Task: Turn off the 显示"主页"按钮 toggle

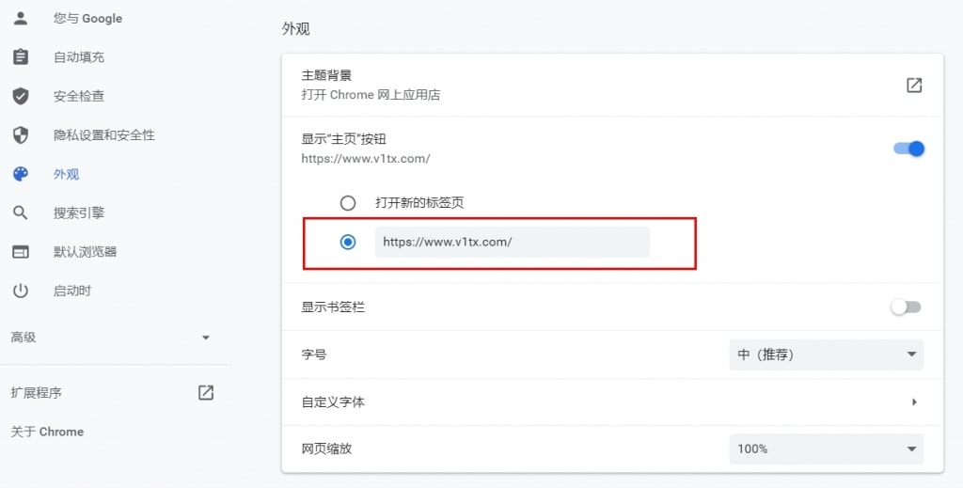Action: point(908,149)
